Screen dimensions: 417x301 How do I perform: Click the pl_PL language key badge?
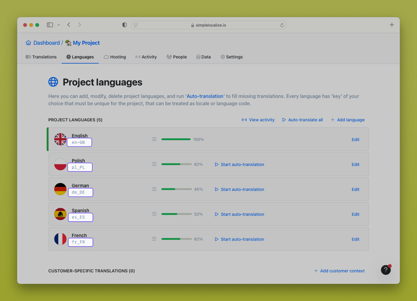(80, 167)
